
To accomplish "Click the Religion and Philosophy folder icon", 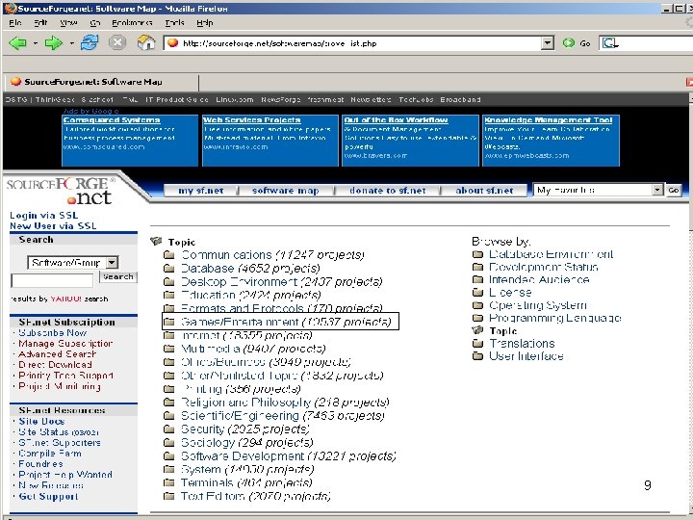I will click(x=168, y=403).
